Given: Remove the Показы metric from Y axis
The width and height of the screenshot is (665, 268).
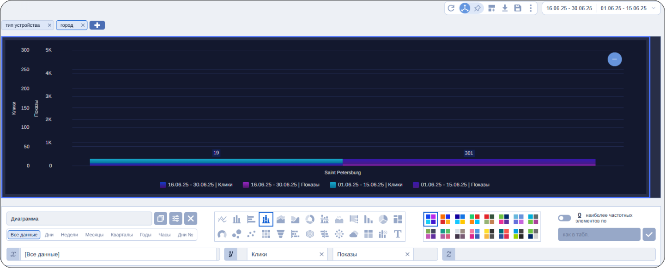Looking at the screenshot, I should (x=407, y=254).
